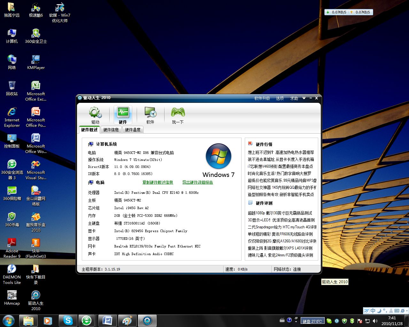Screen dimensions: 409x327
Task: Click memory text 2GB (金士顿 PC2-5300 DDR2 666MHz)
Action: point(146,216)
